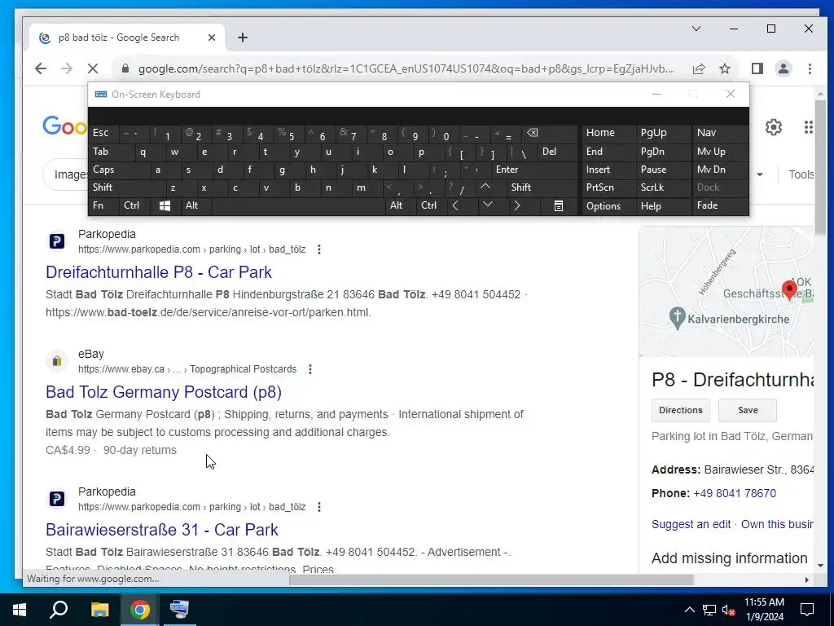This screenshot has width=834, height=626.
Task: Click the Help key on On-Screen Keyboard
Action: coord(663,205)
